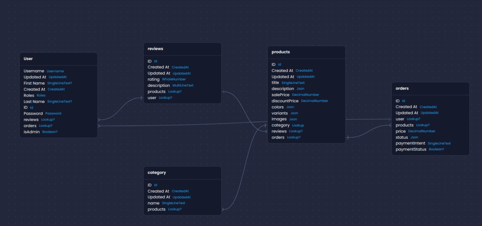Click the orders table title
This screenshot has width=482, height=226.
402,88
